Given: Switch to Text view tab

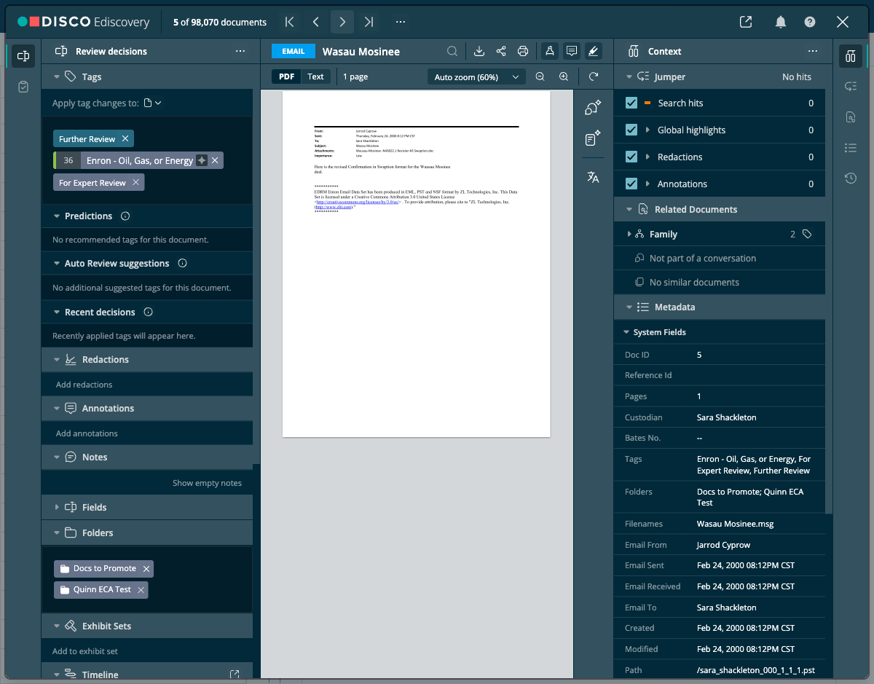Looking at the screenshot, I should coord(315,76).
